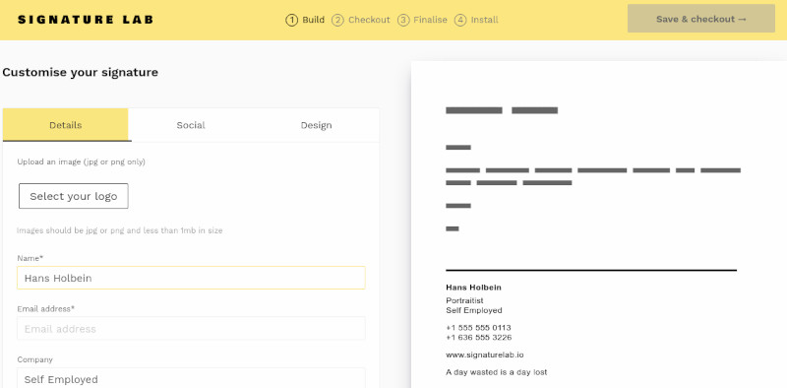This screenshot has height=388, width=787.
Task: Switch to the Design tab
Action: click(x=316, y=125)
